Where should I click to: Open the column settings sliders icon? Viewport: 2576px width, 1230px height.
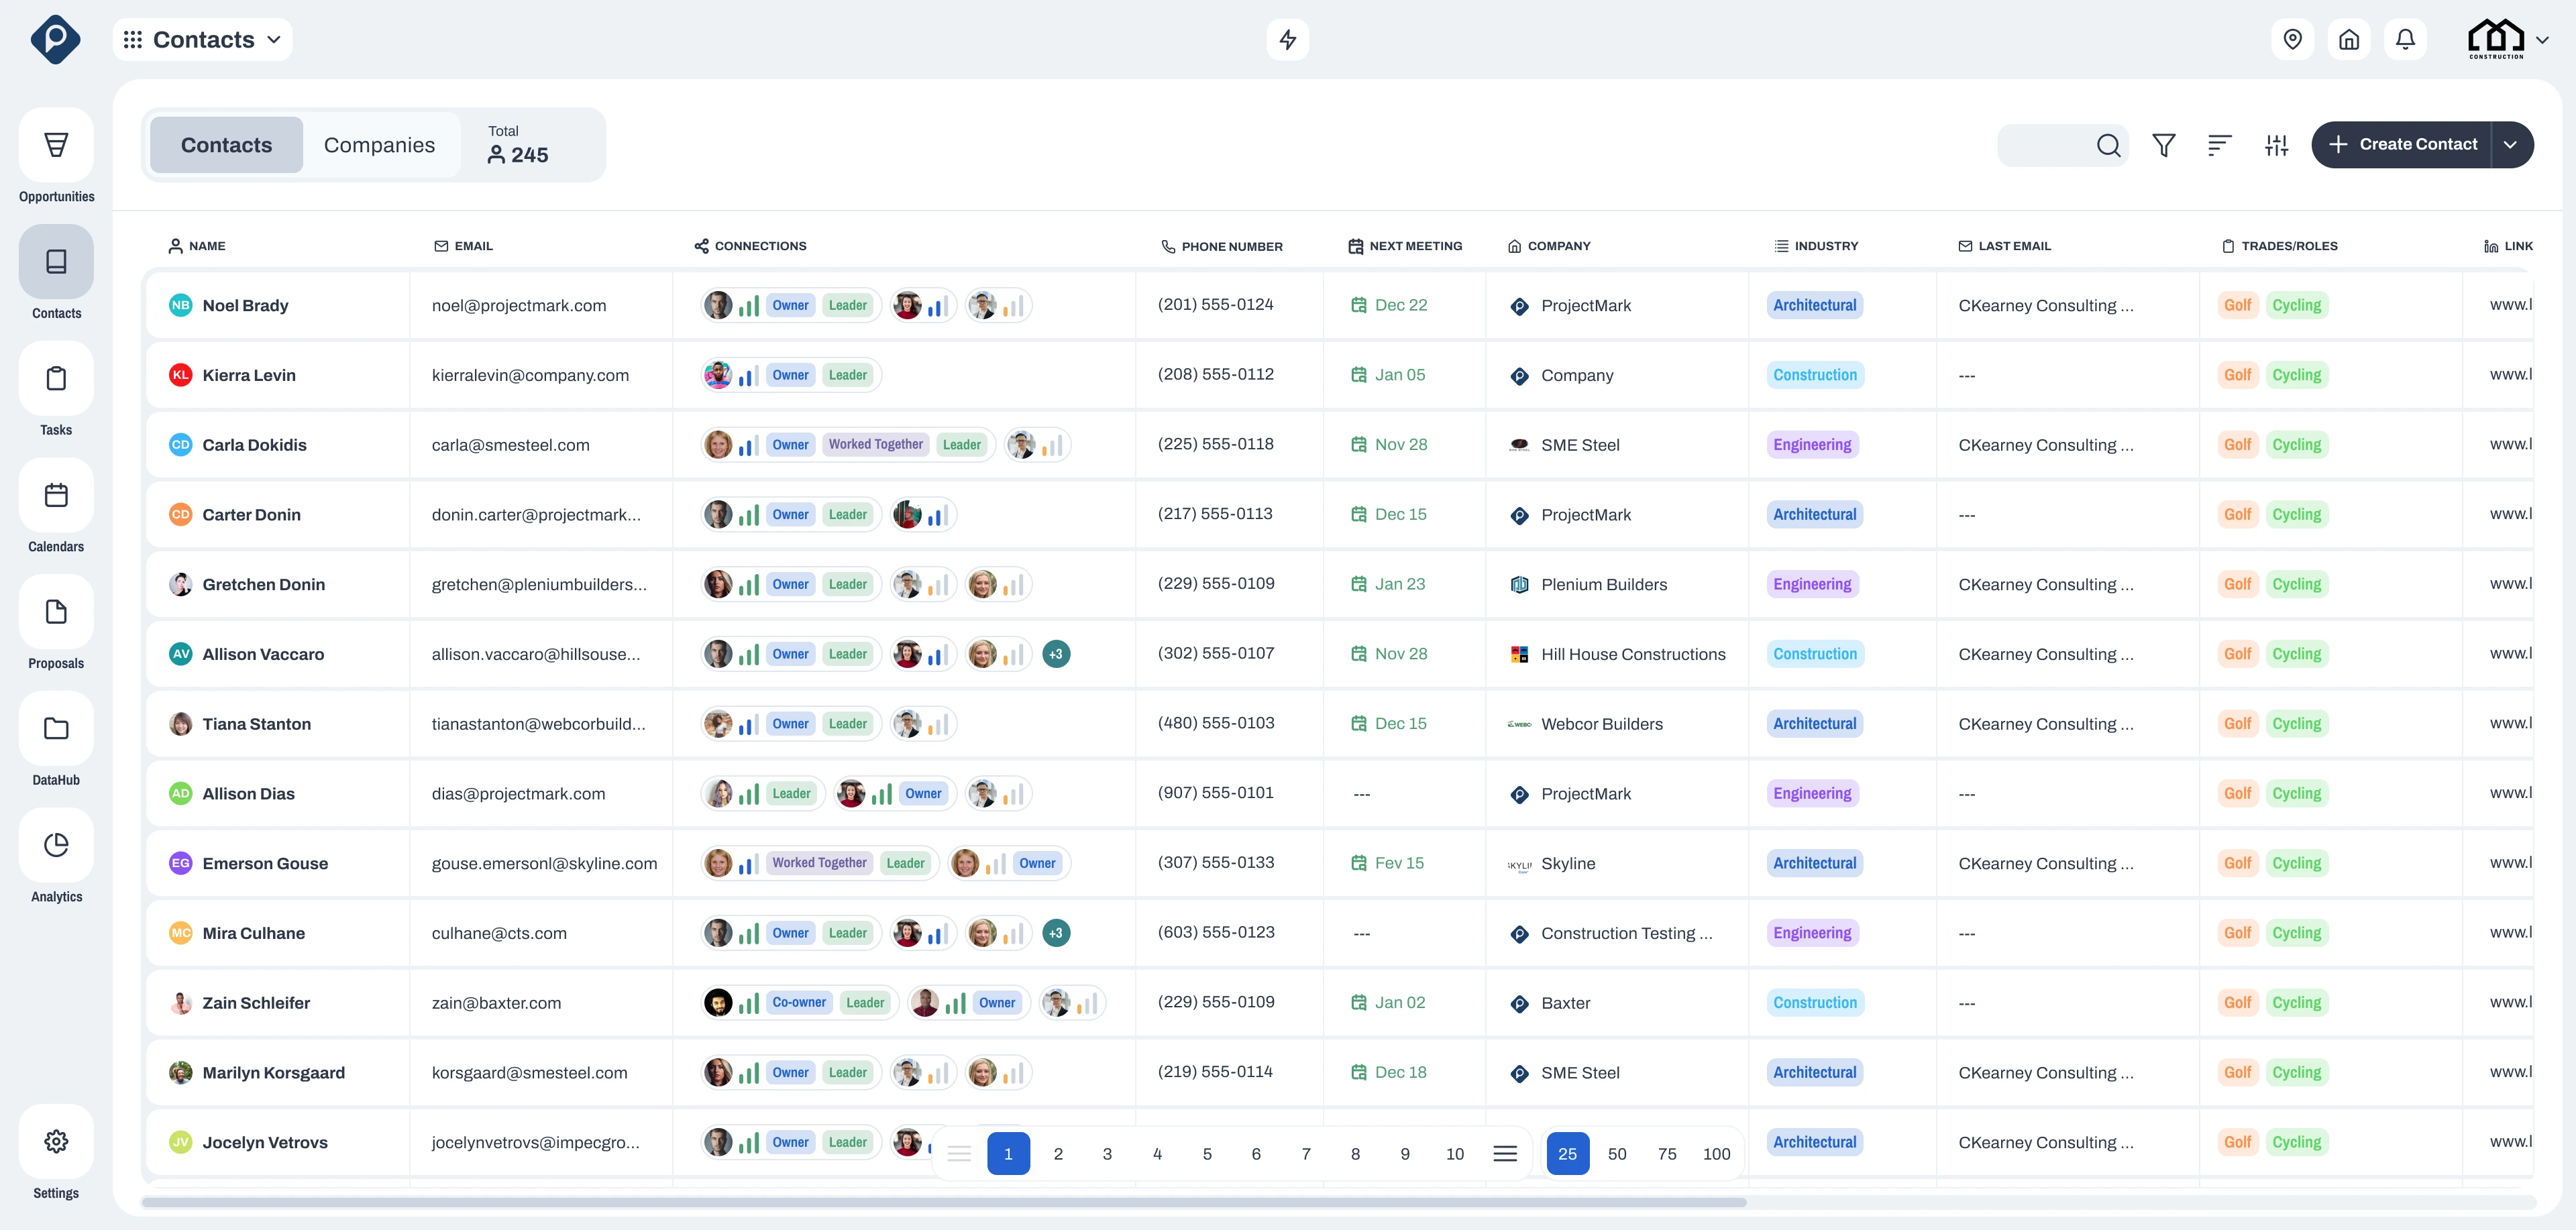(2277, 145)
